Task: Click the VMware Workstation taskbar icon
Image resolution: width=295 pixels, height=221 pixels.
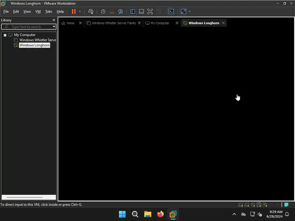Action: coord(173,214)
